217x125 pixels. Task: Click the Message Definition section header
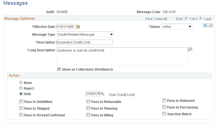(x=20, y=18)
